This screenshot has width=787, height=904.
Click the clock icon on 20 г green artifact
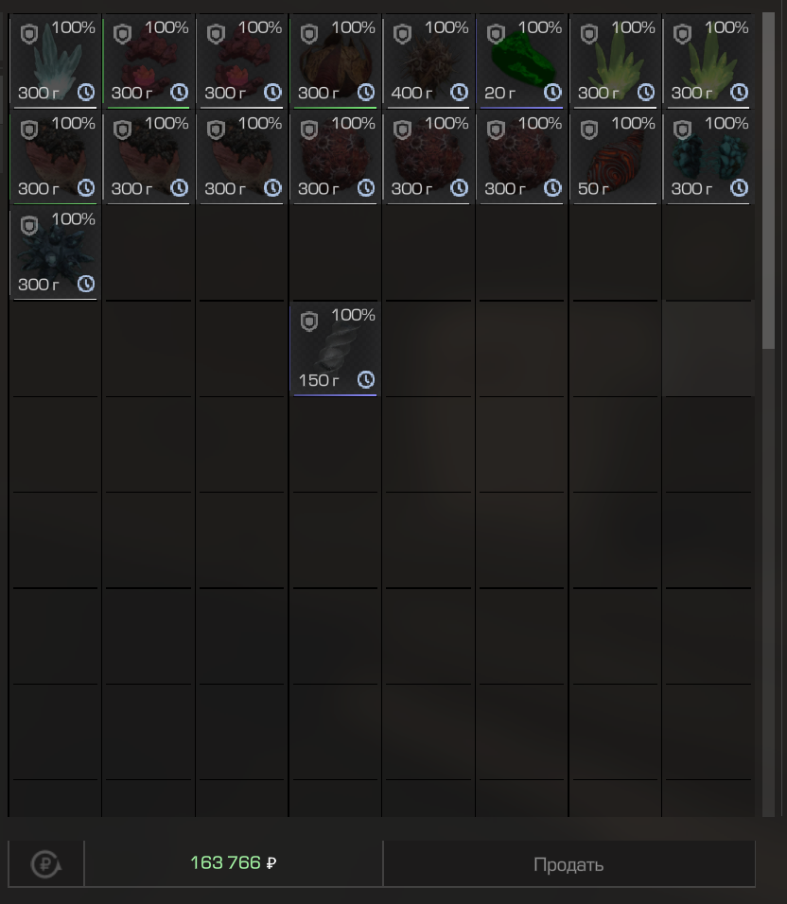[x=552, y=92]
